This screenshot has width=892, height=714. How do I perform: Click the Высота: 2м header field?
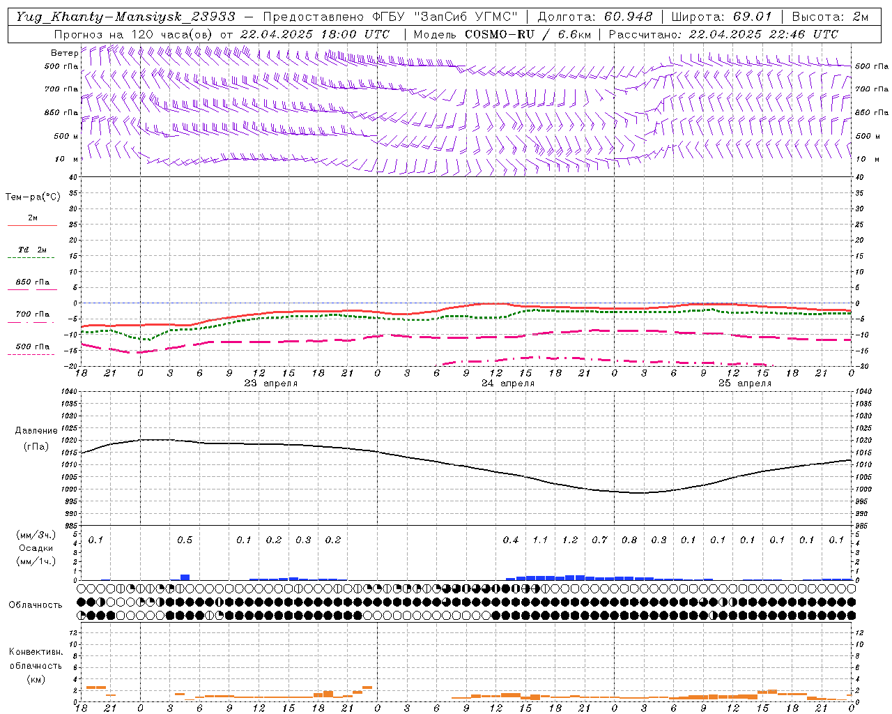click(x=830, y=16)
